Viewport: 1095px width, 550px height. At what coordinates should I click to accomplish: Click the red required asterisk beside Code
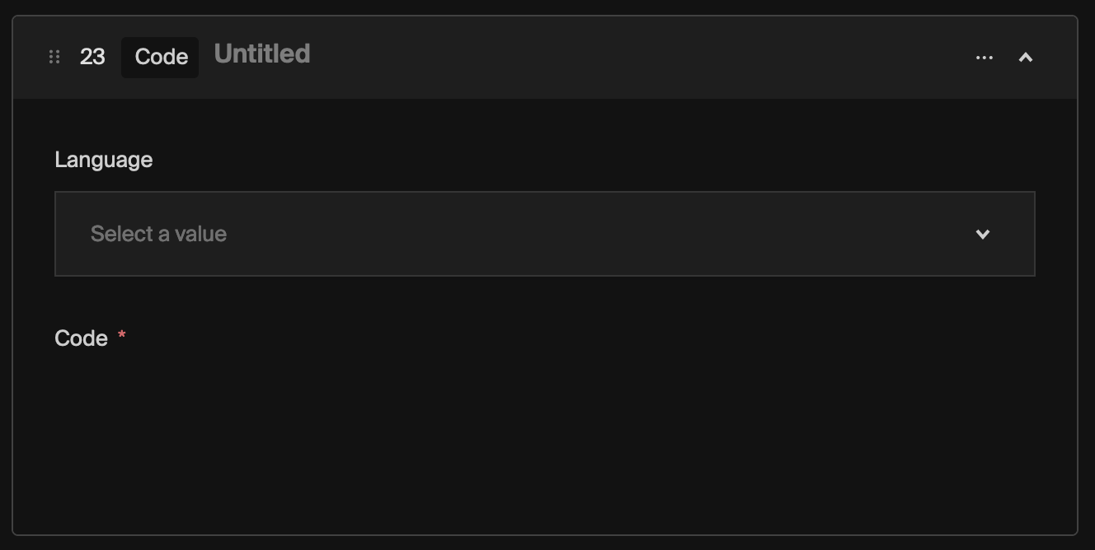(122, 335)
